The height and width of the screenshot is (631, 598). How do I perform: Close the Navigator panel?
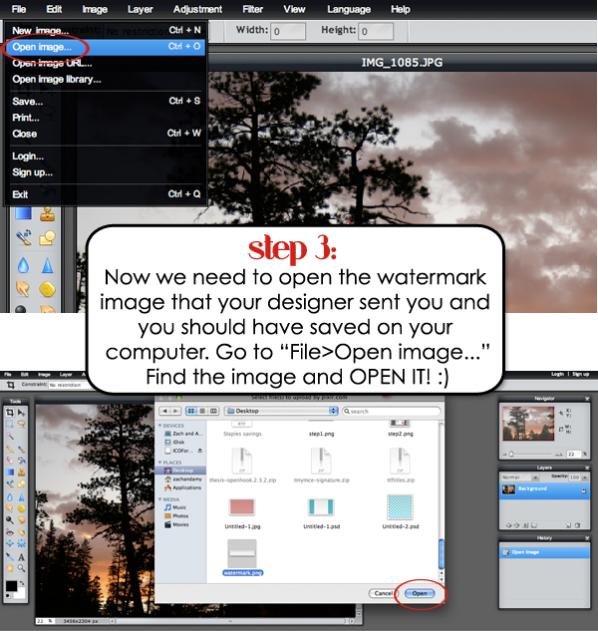point(587,399)
